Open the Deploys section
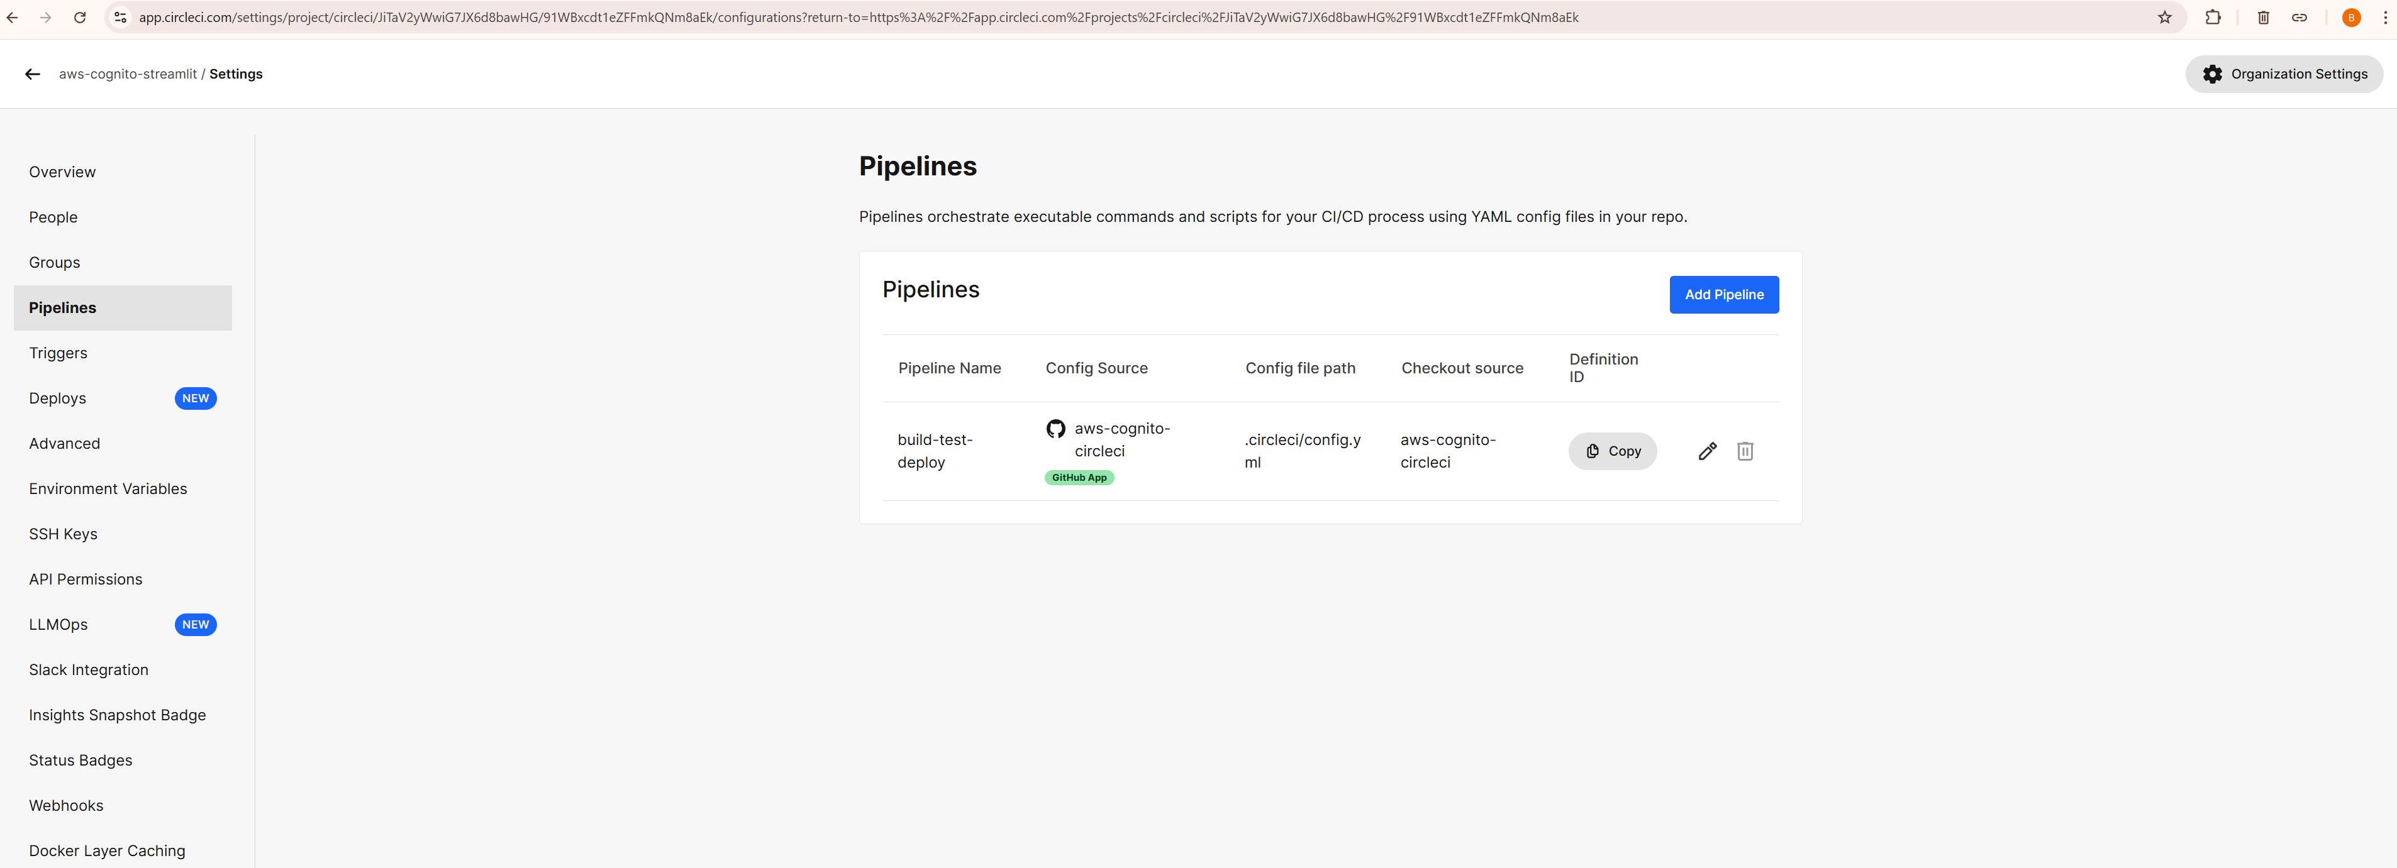The image size is (2397, 868). click(x=57, y=397)
